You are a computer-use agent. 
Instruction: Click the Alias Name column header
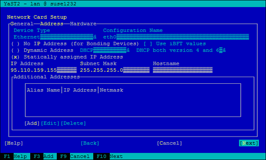43,90
